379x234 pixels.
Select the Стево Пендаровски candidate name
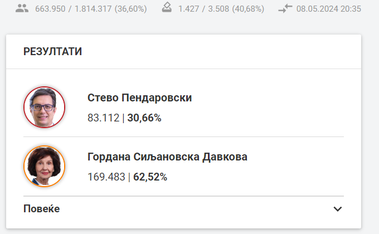[140, 98]
